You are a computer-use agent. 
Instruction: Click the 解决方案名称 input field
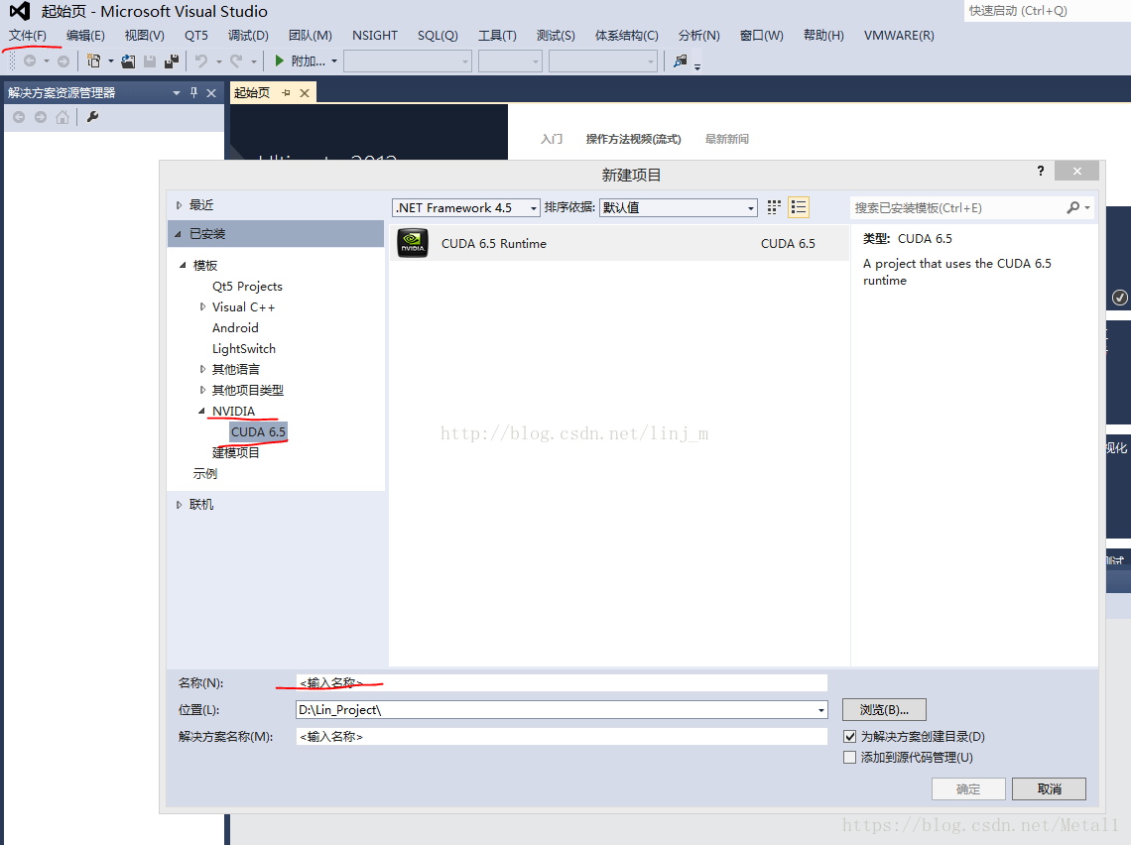[562, 736]
